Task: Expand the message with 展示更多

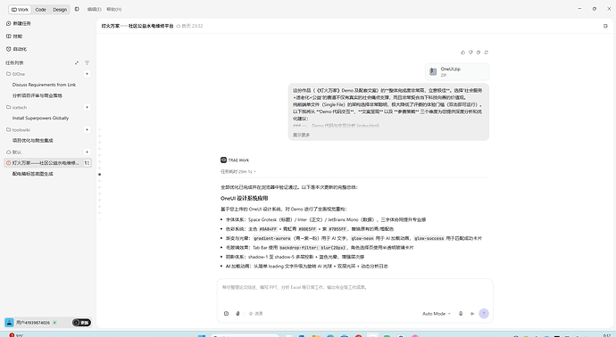Action: coord(302,135)
